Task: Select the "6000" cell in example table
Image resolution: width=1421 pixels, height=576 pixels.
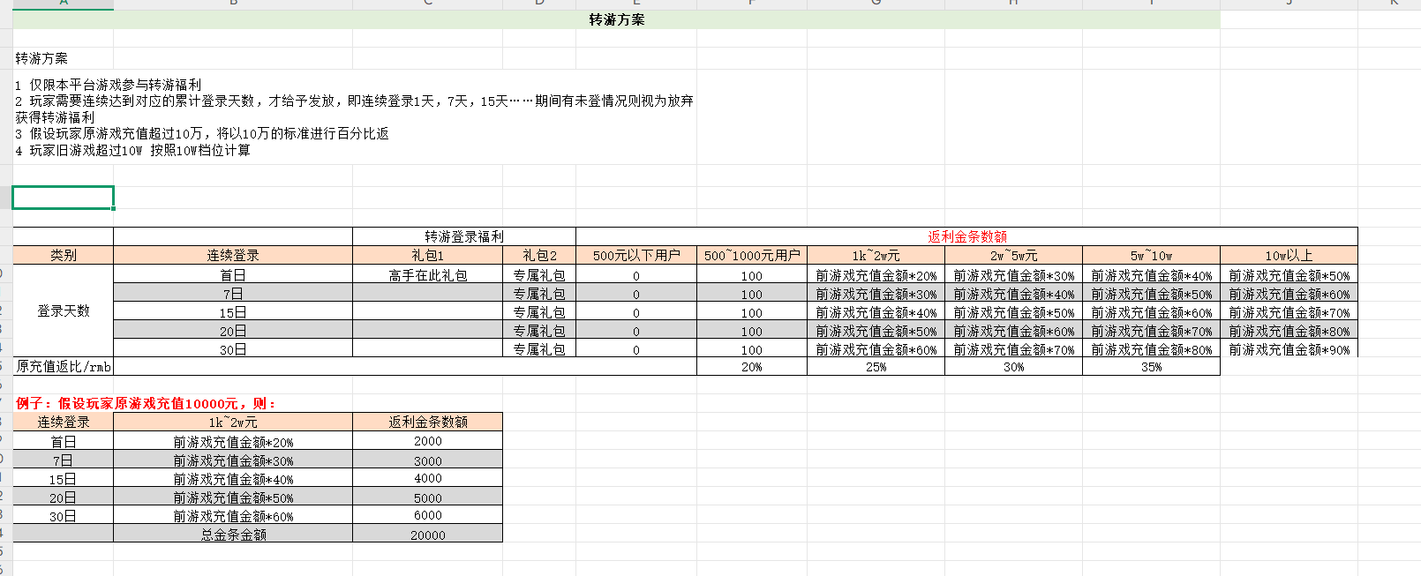Action: [x=427, y=515]
